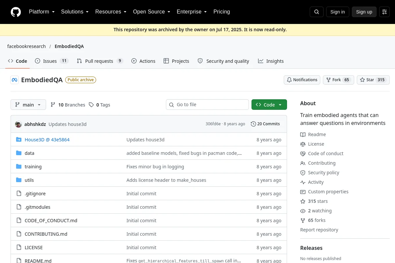
Task: Click the Go to file search field
Action: pos(207,105)
